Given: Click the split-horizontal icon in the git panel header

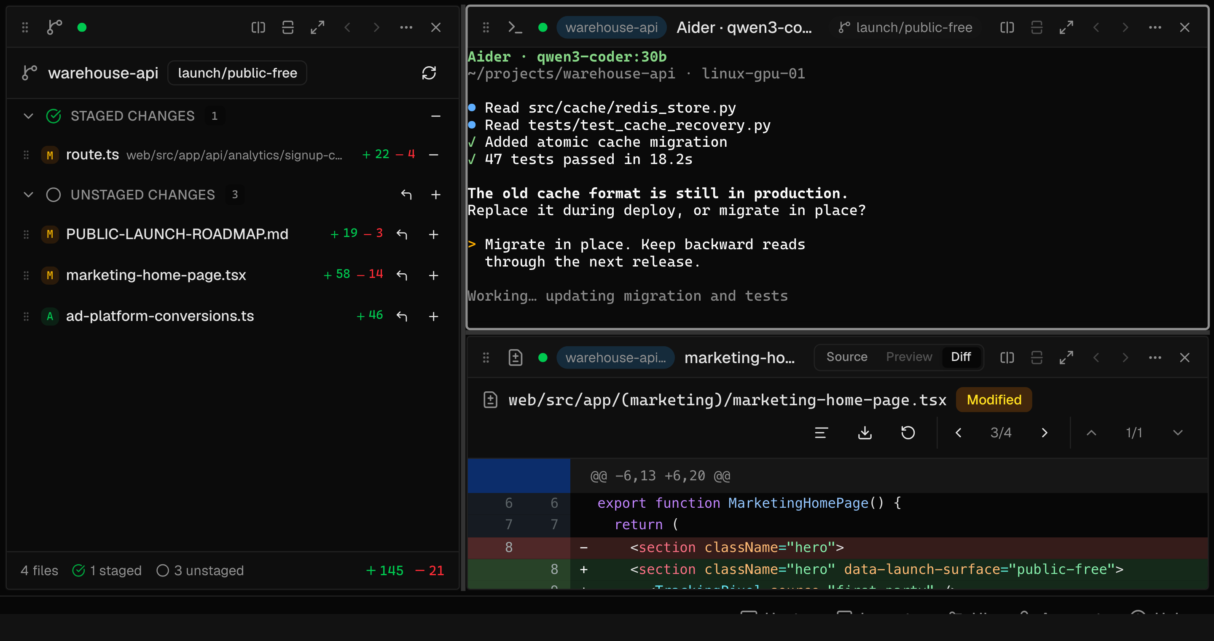Looking at the screenshot, I should point(258,27).
